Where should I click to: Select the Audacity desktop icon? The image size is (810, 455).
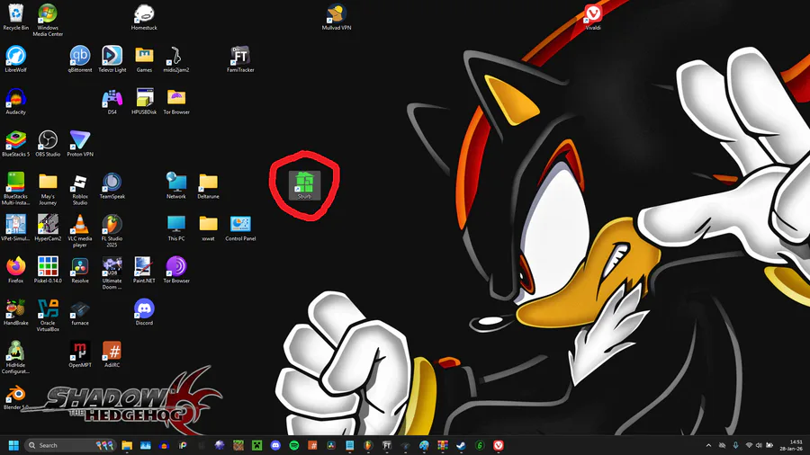[x=15, y=102]
